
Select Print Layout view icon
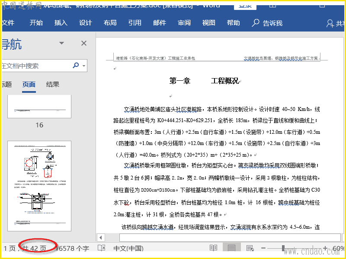coord(232,248)
